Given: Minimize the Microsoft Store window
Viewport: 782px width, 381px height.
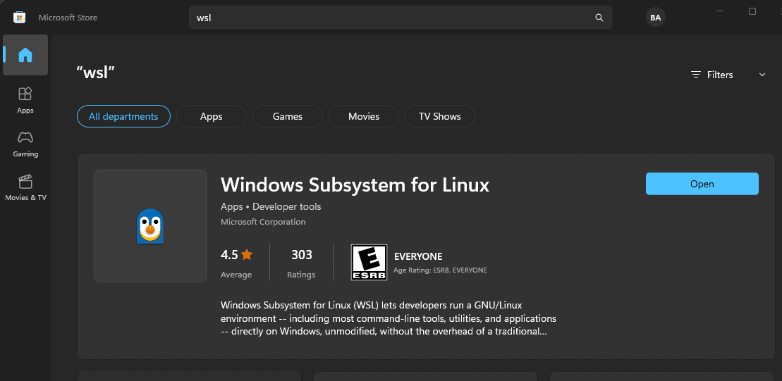Looking at the screenshot, I should (720, 11).
